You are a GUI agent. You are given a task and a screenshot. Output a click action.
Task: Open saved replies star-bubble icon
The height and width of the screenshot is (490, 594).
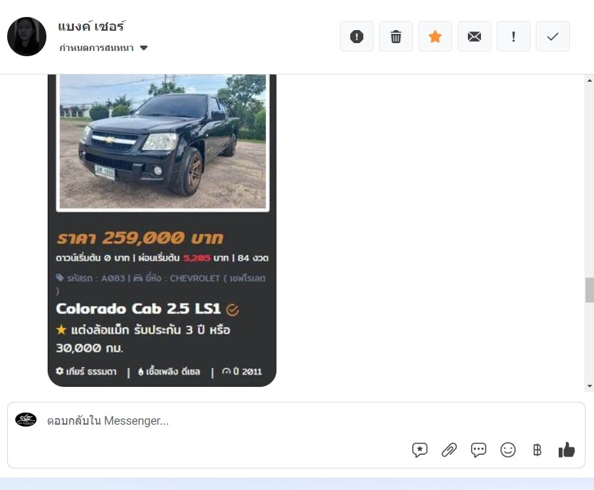pyautogui.click(x=420, y=450)
